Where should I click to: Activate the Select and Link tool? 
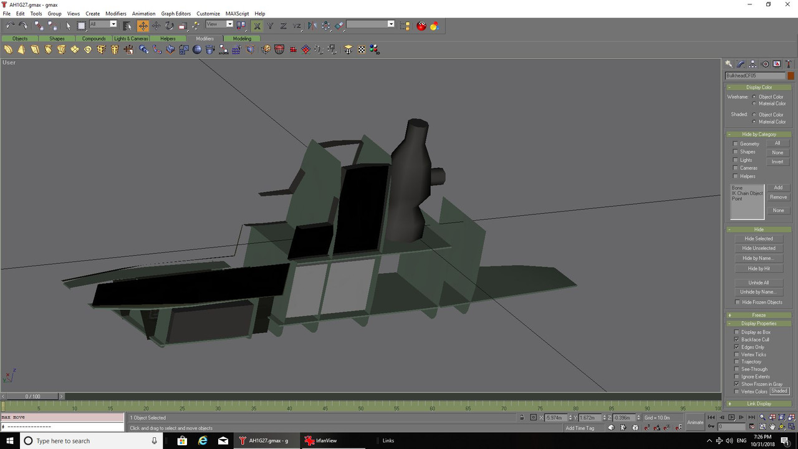(39, 26)
